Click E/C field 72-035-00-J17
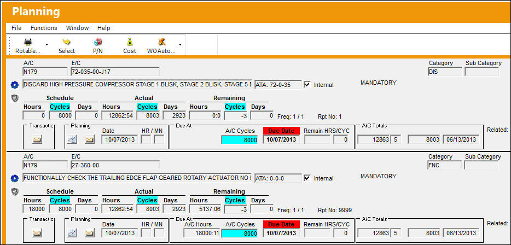Screen dimensions: 511x245 [x=115, y=72]
